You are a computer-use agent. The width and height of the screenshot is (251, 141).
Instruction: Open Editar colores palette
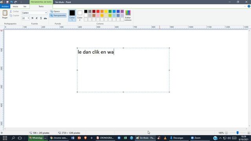(x=128, y=15)
